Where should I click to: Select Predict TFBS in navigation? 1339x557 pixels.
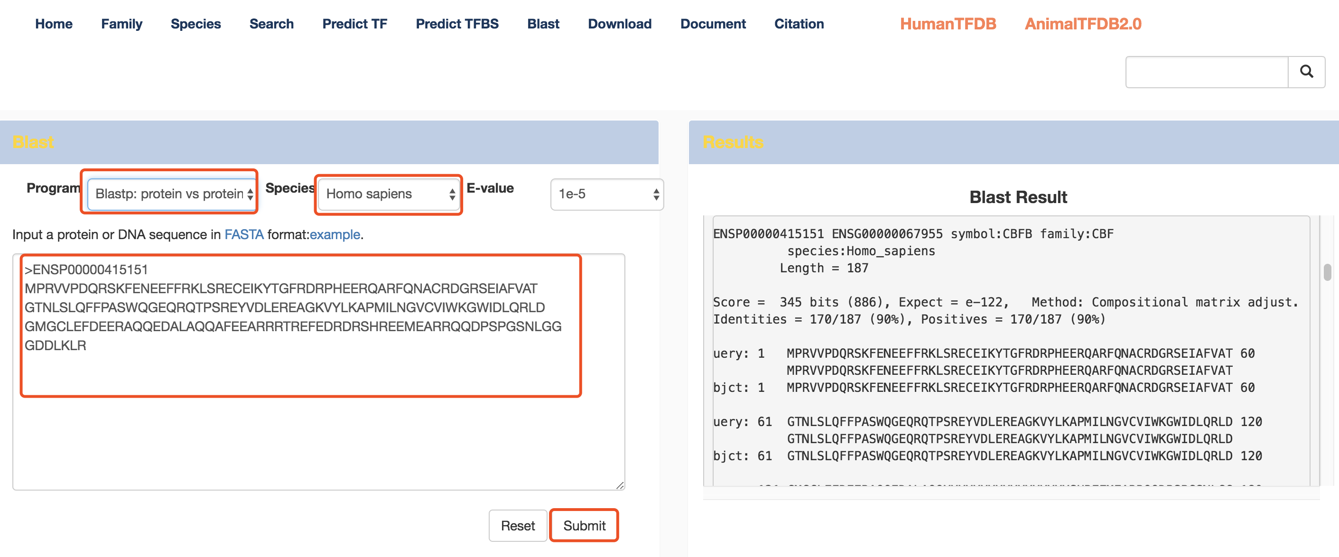[457, 24]
